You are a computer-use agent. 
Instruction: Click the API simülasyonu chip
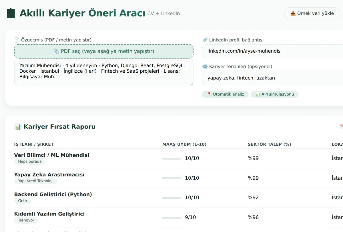click(274, 94)
